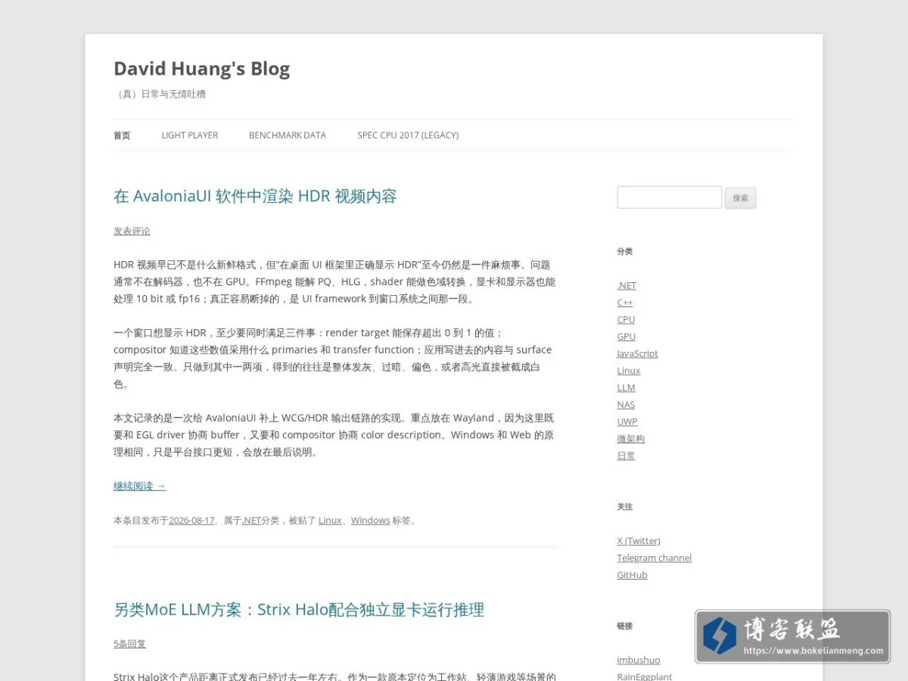Image resolution: width=908 pixels, height=681 pixels.
Task: Click the 搜索 search button
Action: tap(741, 198)
